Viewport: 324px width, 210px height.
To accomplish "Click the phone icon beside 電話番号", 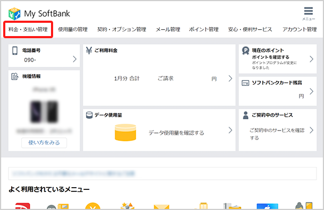I will click(15, 50).
